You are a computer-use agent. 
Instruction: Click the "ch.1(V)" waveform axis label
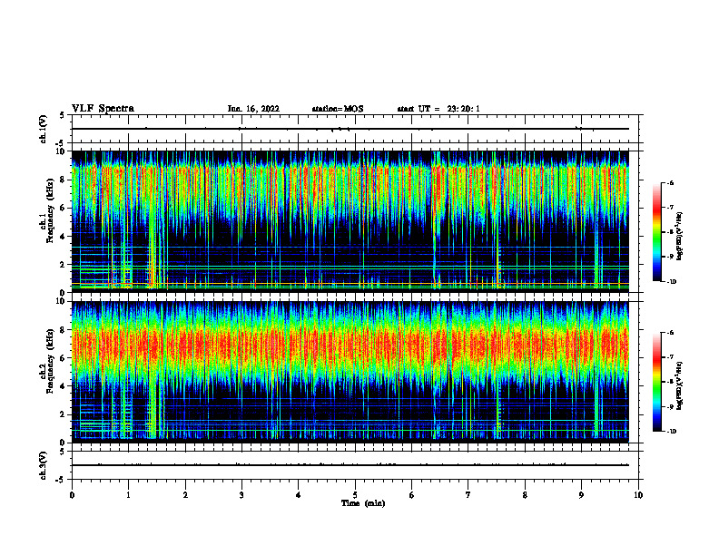pos(44,129)
